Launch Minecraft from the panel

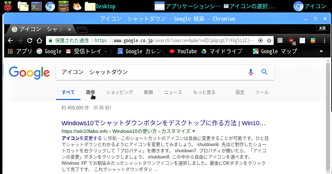coord(64,6)
